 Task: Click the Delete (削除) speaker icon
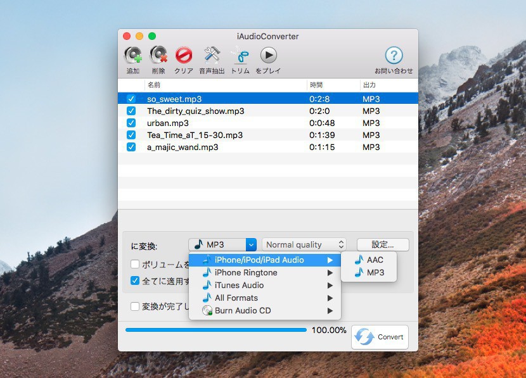pos(158,56)
